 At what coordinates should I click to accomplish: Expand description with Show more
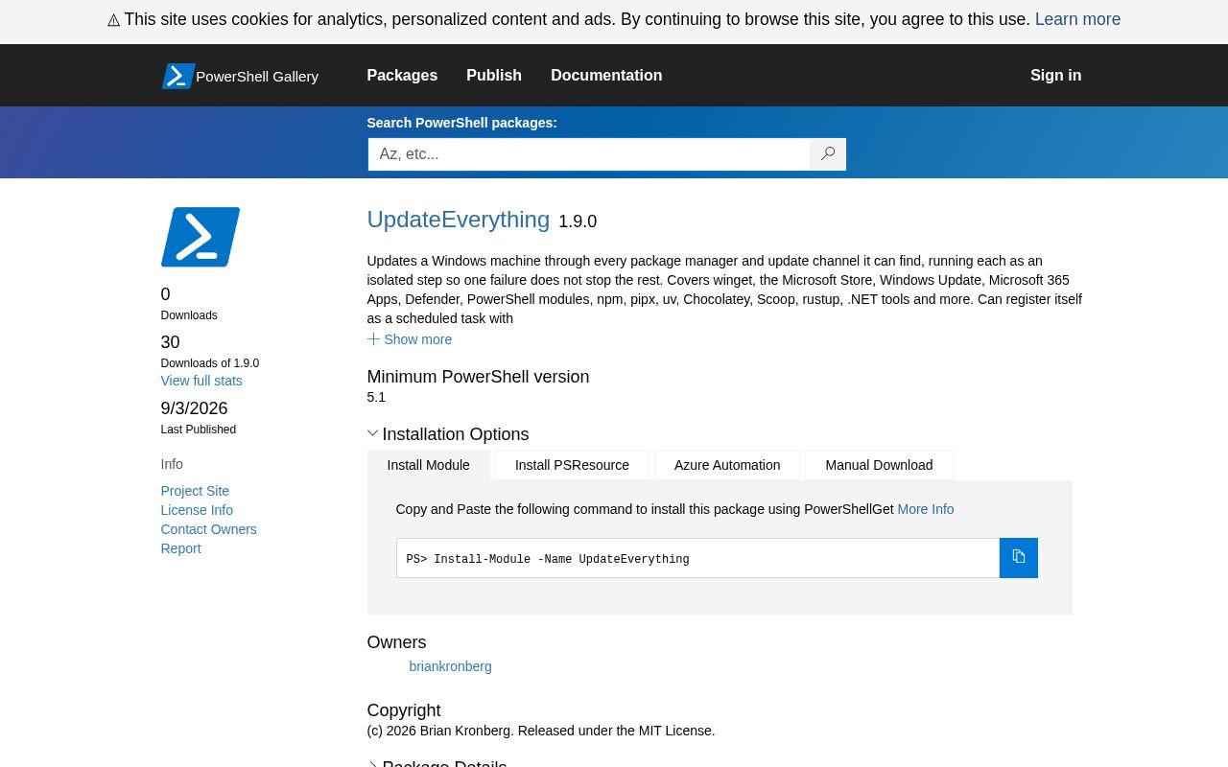click(x=410, y=339)
